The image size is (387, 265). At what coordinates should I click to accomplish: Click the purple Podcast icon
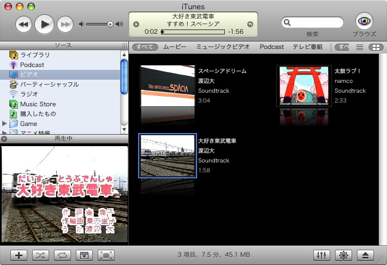(13, 65)
